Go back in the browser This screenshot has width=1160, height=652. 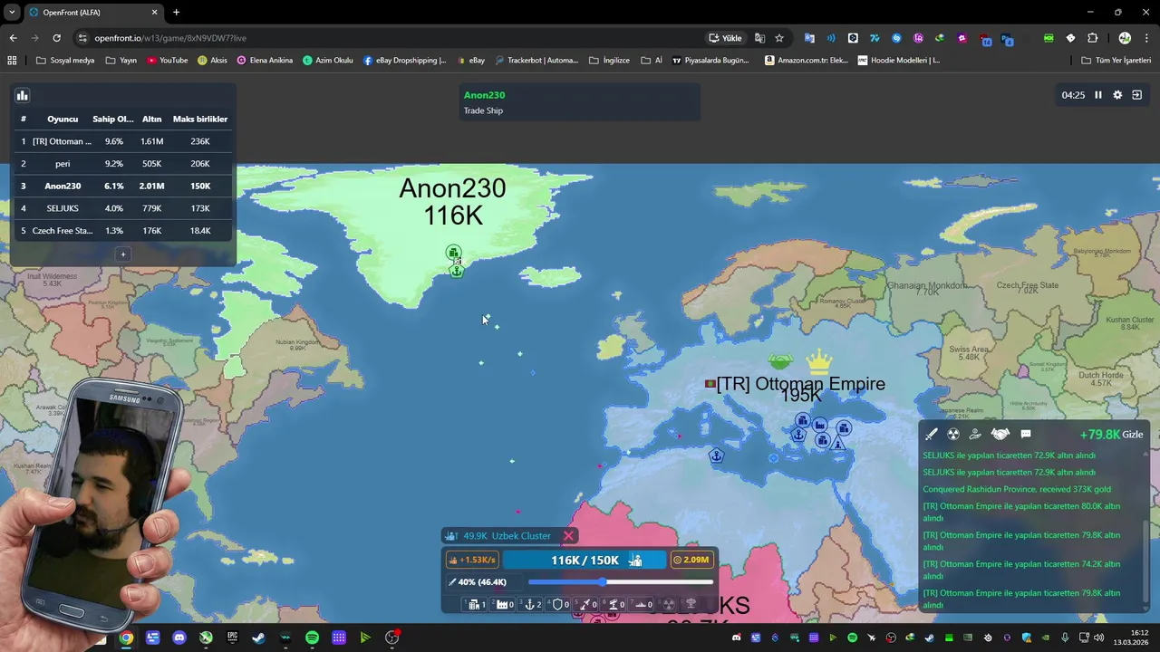pyautogui.click(x=13, y=38)
